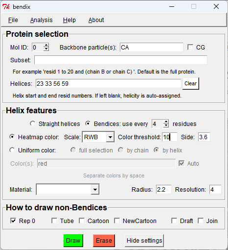Click the Tk icon in title bar

[x=6, y=7]
